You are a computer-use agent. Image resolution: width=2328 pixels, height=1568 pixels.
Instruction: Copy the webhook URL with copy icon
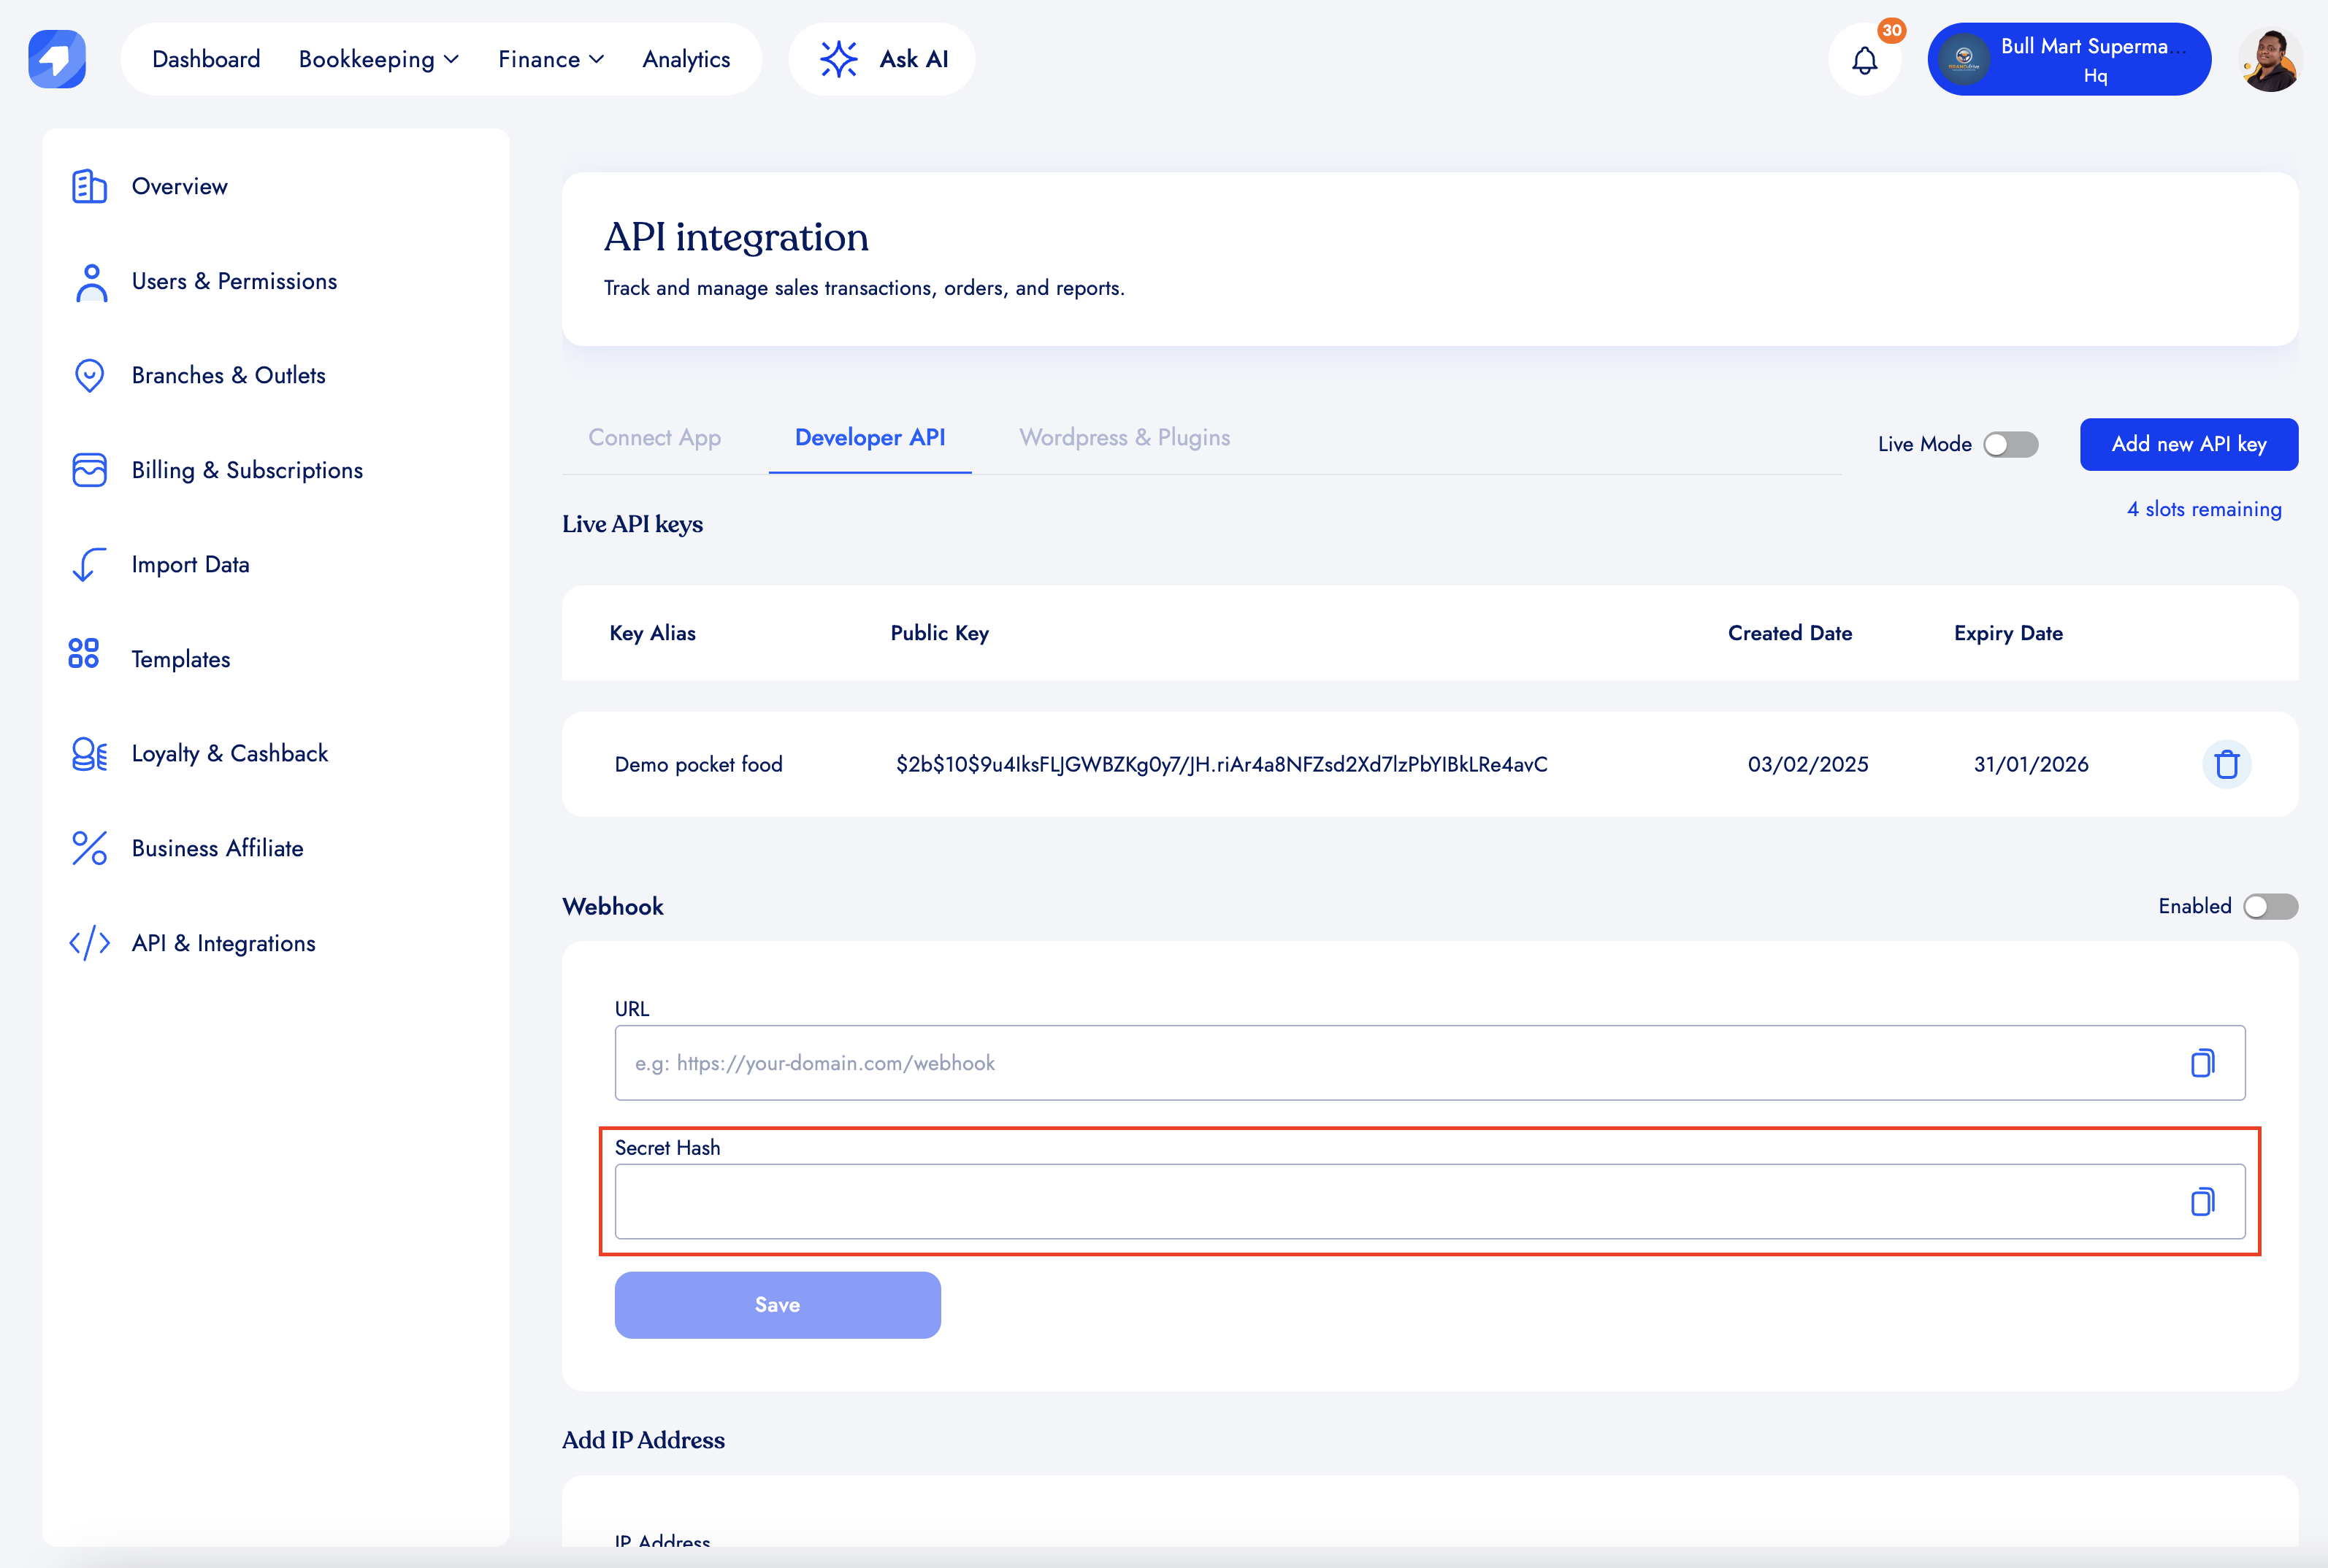pyautogui.click(x=2202, y=1063)
